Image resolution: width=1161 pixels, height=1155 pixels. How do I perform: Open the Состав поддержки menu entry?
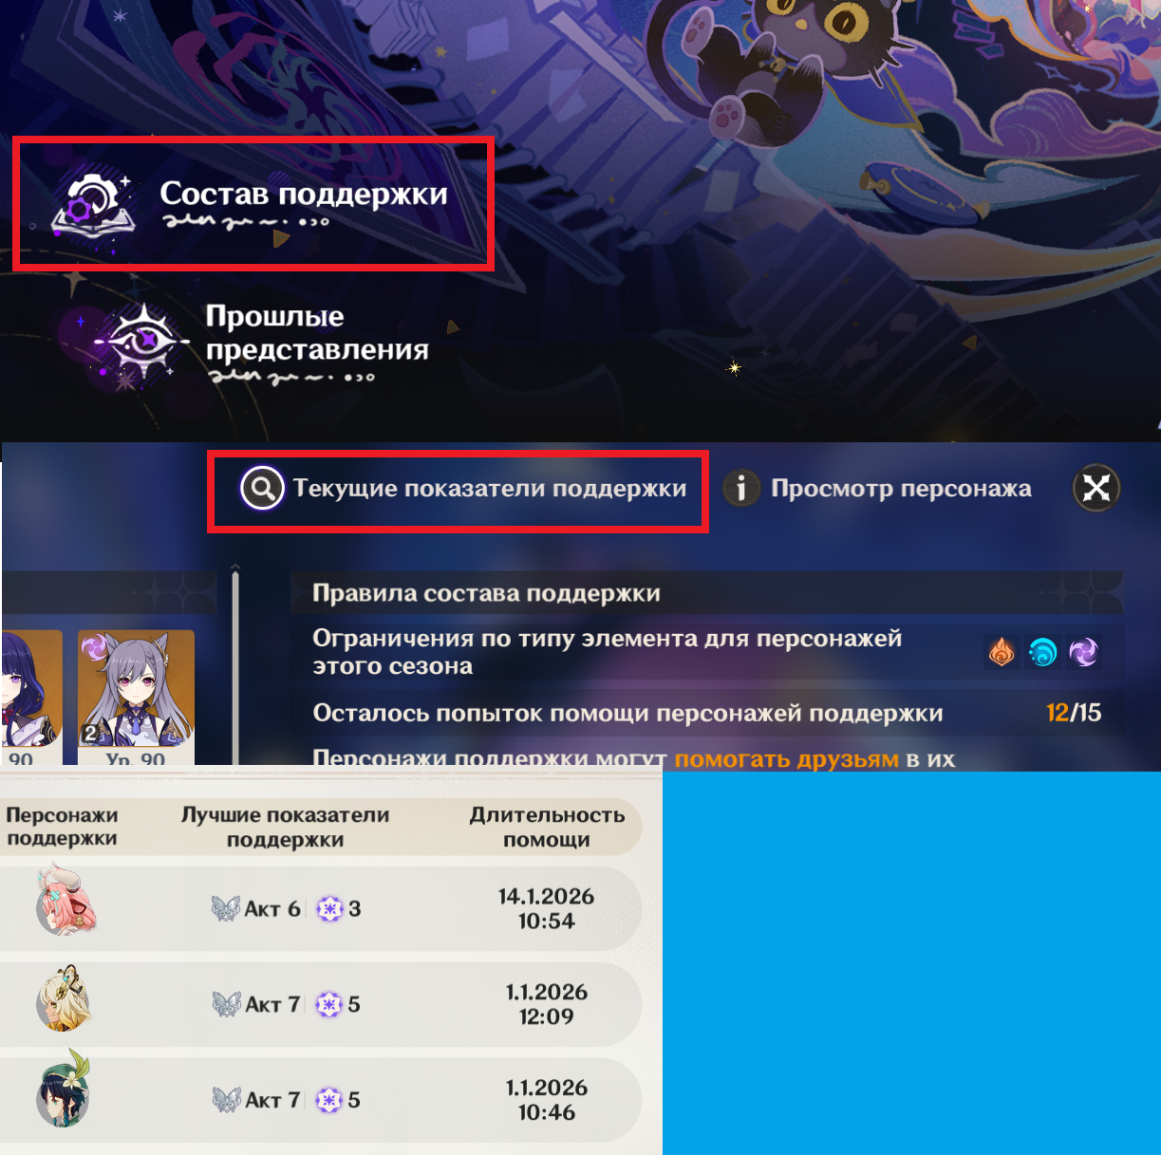point(253,204)
